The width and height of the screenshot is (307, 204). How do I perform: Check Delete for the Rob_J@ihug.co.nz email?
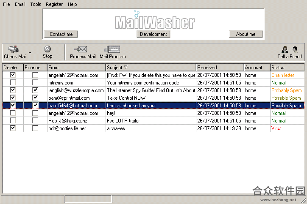[x=13, y=120]
